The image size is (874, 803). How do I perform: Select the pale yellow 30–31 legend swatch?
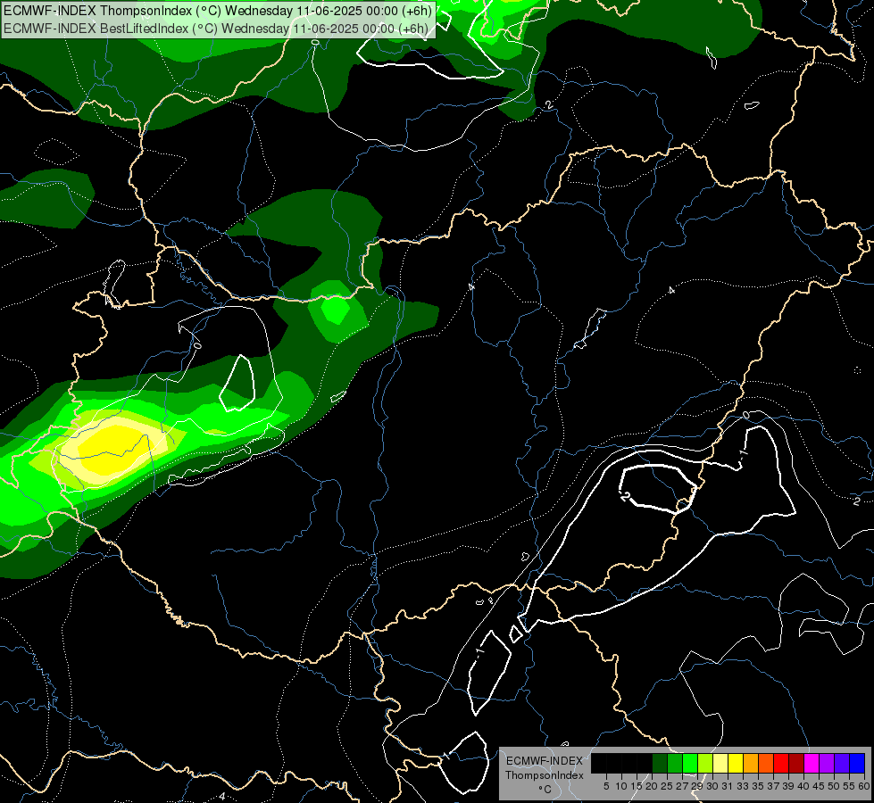[720, 763]
